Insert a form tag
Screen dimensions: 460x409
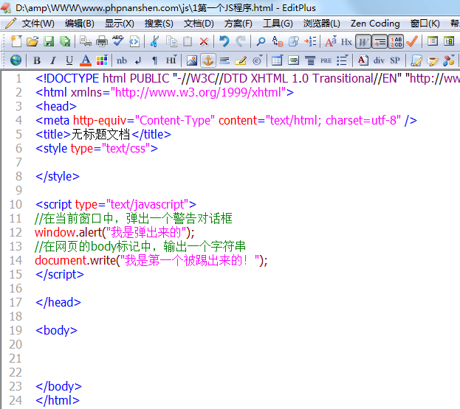point(294,60)
